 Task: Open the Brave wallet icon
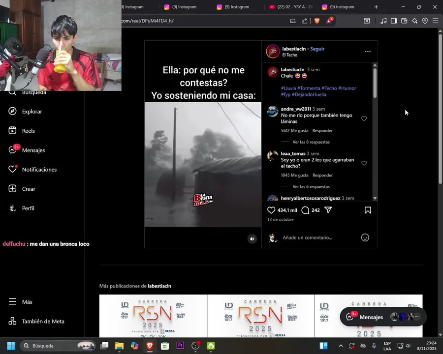(404, 21)
